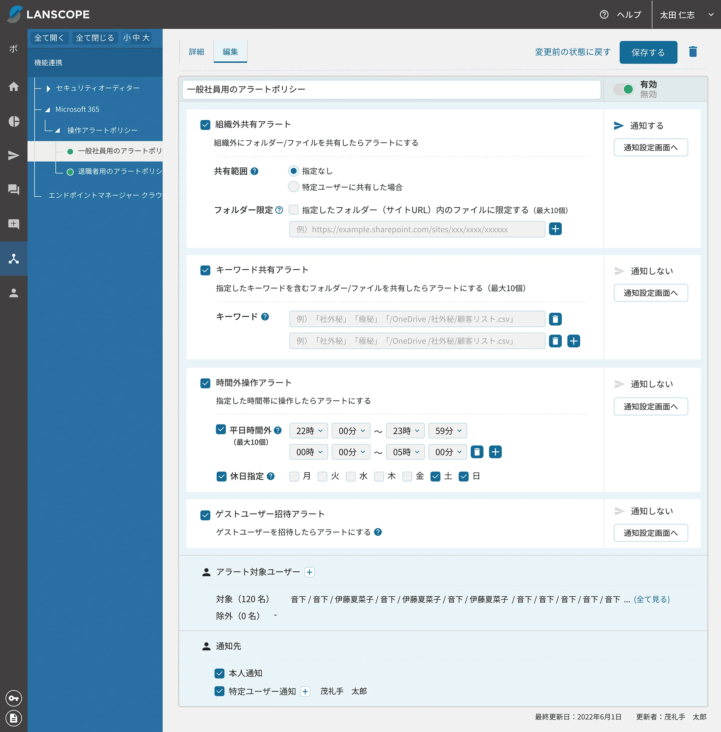Click 保存する button
Image resolution: width=721 pixels, height=732 pixels.
point(648,52)
